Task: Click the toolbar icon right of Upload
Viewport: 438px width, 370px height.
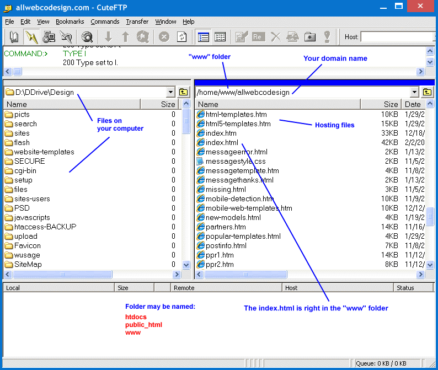Action: tap(143, 37)
